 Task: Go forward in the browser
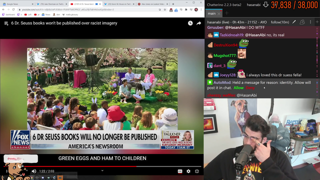pyautogui.click(x=8, y=9)
